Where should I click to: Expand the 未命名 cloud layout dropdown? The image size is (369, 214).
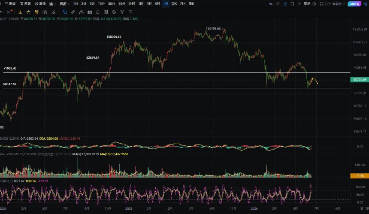click(x=336, y=4)
